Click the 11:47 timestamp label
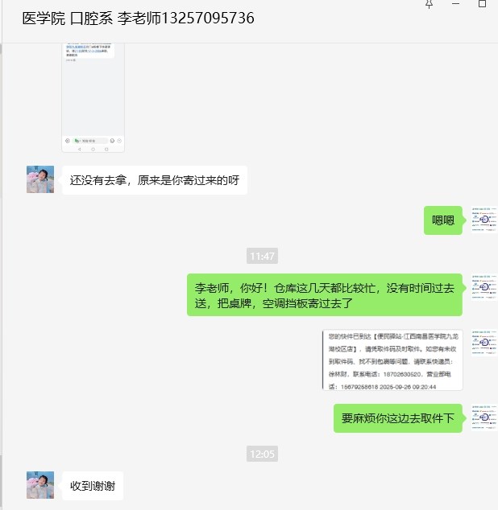 tap(262, 256)
